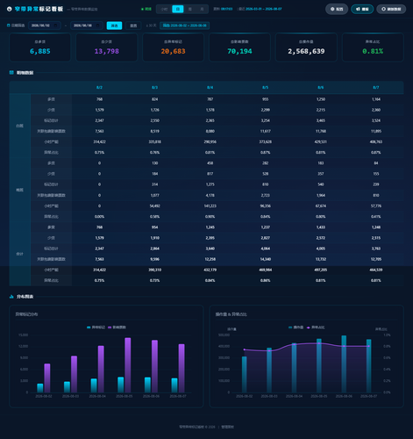Click the summary card showing 2,568,639
The image size is (413, 439).
(x=306, y=47)
